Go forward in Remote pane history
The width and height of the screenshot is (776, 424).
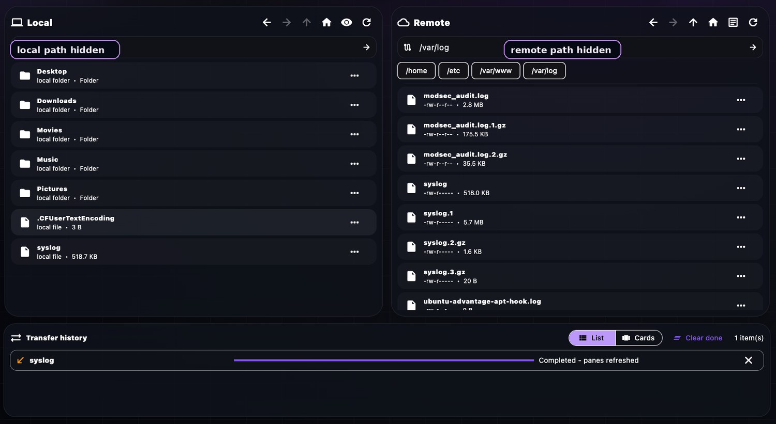[x=673, y=22]
